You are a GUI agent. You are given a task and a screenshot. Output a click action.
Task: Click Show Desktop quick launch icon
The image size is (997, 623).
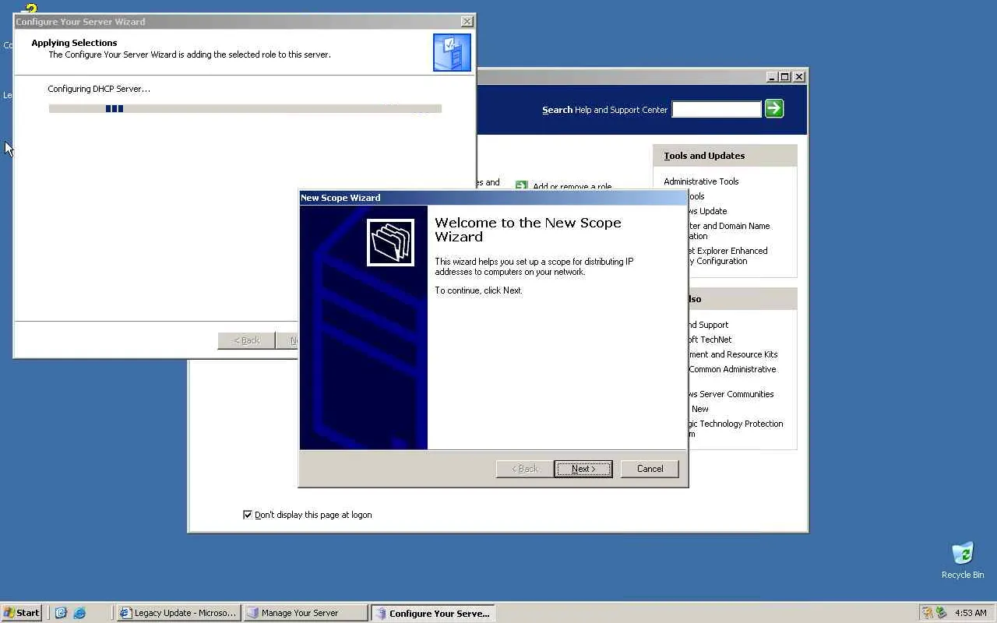(61, 613)
